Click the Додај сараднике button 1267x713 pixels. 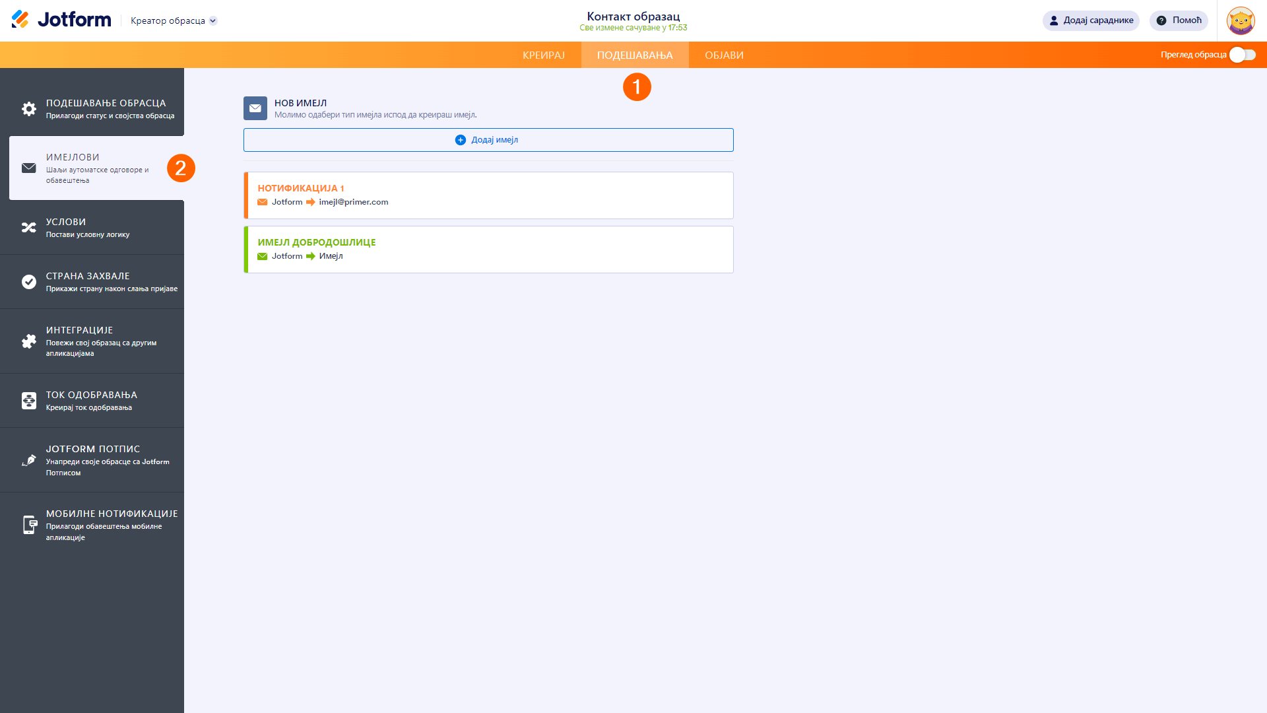1091,20
